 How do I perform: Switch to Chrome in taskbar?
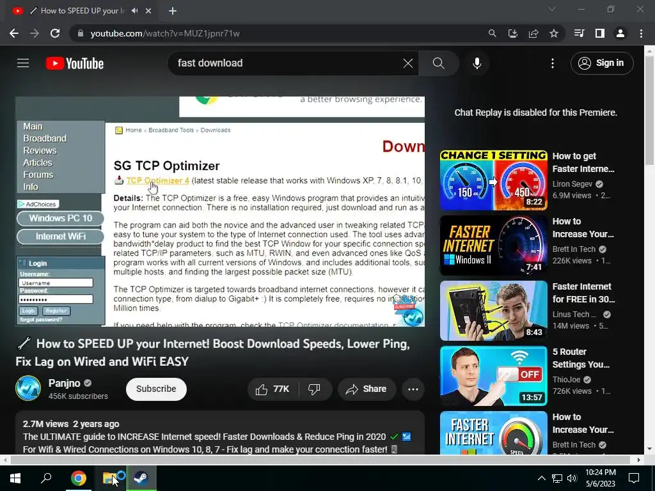pyautogui.click(x=78, y=478)
